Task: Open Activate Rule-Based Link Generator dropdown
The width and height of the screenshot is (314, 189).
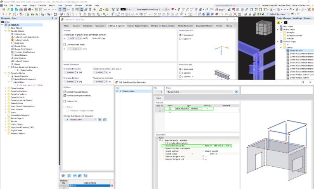Action: 80,120
